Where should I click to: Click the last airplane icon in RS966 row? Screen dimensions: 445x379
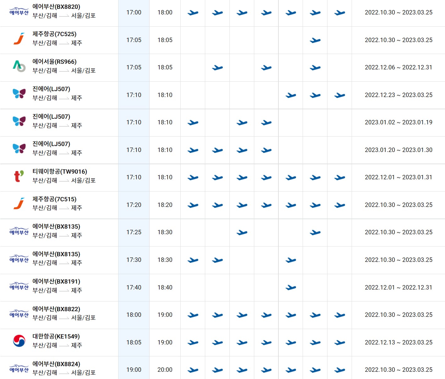pos(315,68)
